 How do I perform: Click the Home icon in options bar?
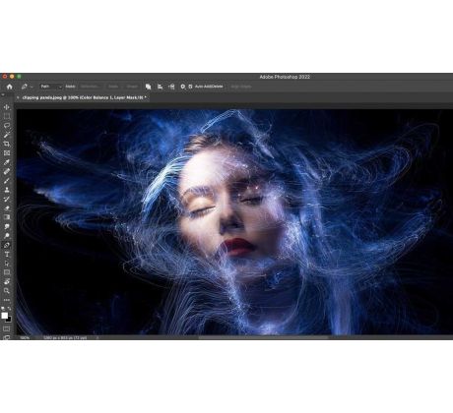coord(10,87)
